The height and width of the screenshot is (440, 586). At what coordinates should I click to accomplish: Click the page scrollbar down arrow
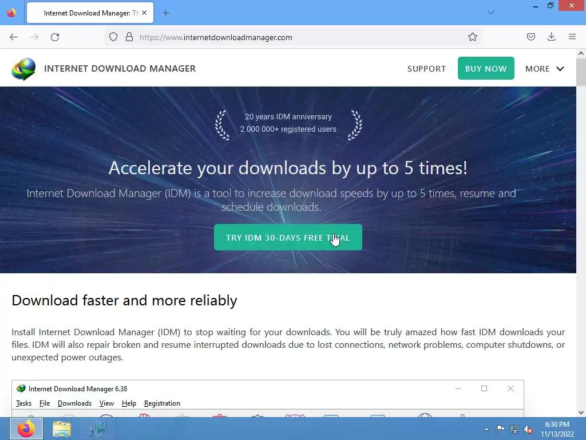point(581,412)
